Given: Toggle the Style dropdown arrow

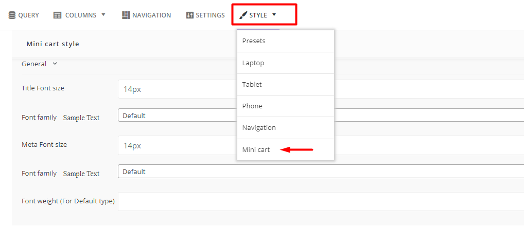Looking at the screenshot, I should 274,15.
